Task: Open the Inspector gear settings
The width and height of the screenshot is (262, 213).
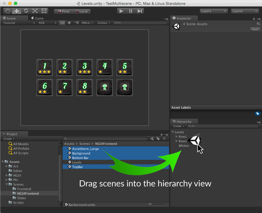Action: click(x=258, y=24)
